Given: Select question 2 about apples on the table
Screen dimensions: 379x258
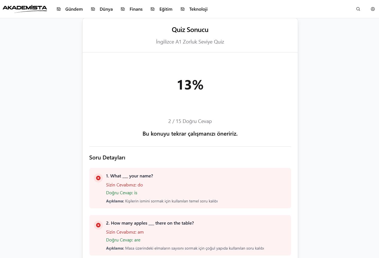Looking at the screenshot, I should coord(150,223).
